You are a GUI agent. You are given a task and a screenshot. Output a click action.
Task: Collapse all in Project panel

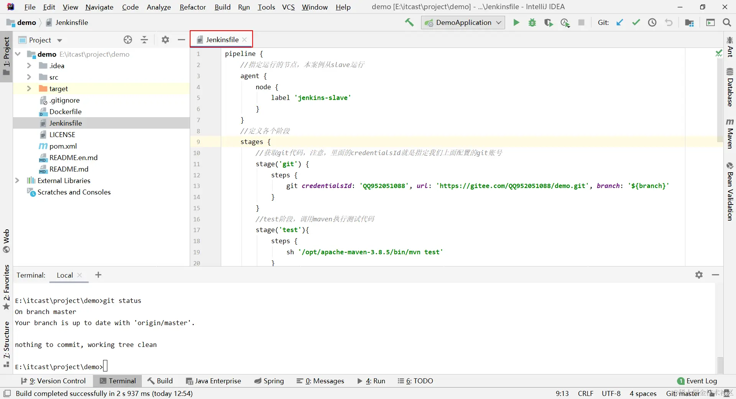tap(144, 40)
